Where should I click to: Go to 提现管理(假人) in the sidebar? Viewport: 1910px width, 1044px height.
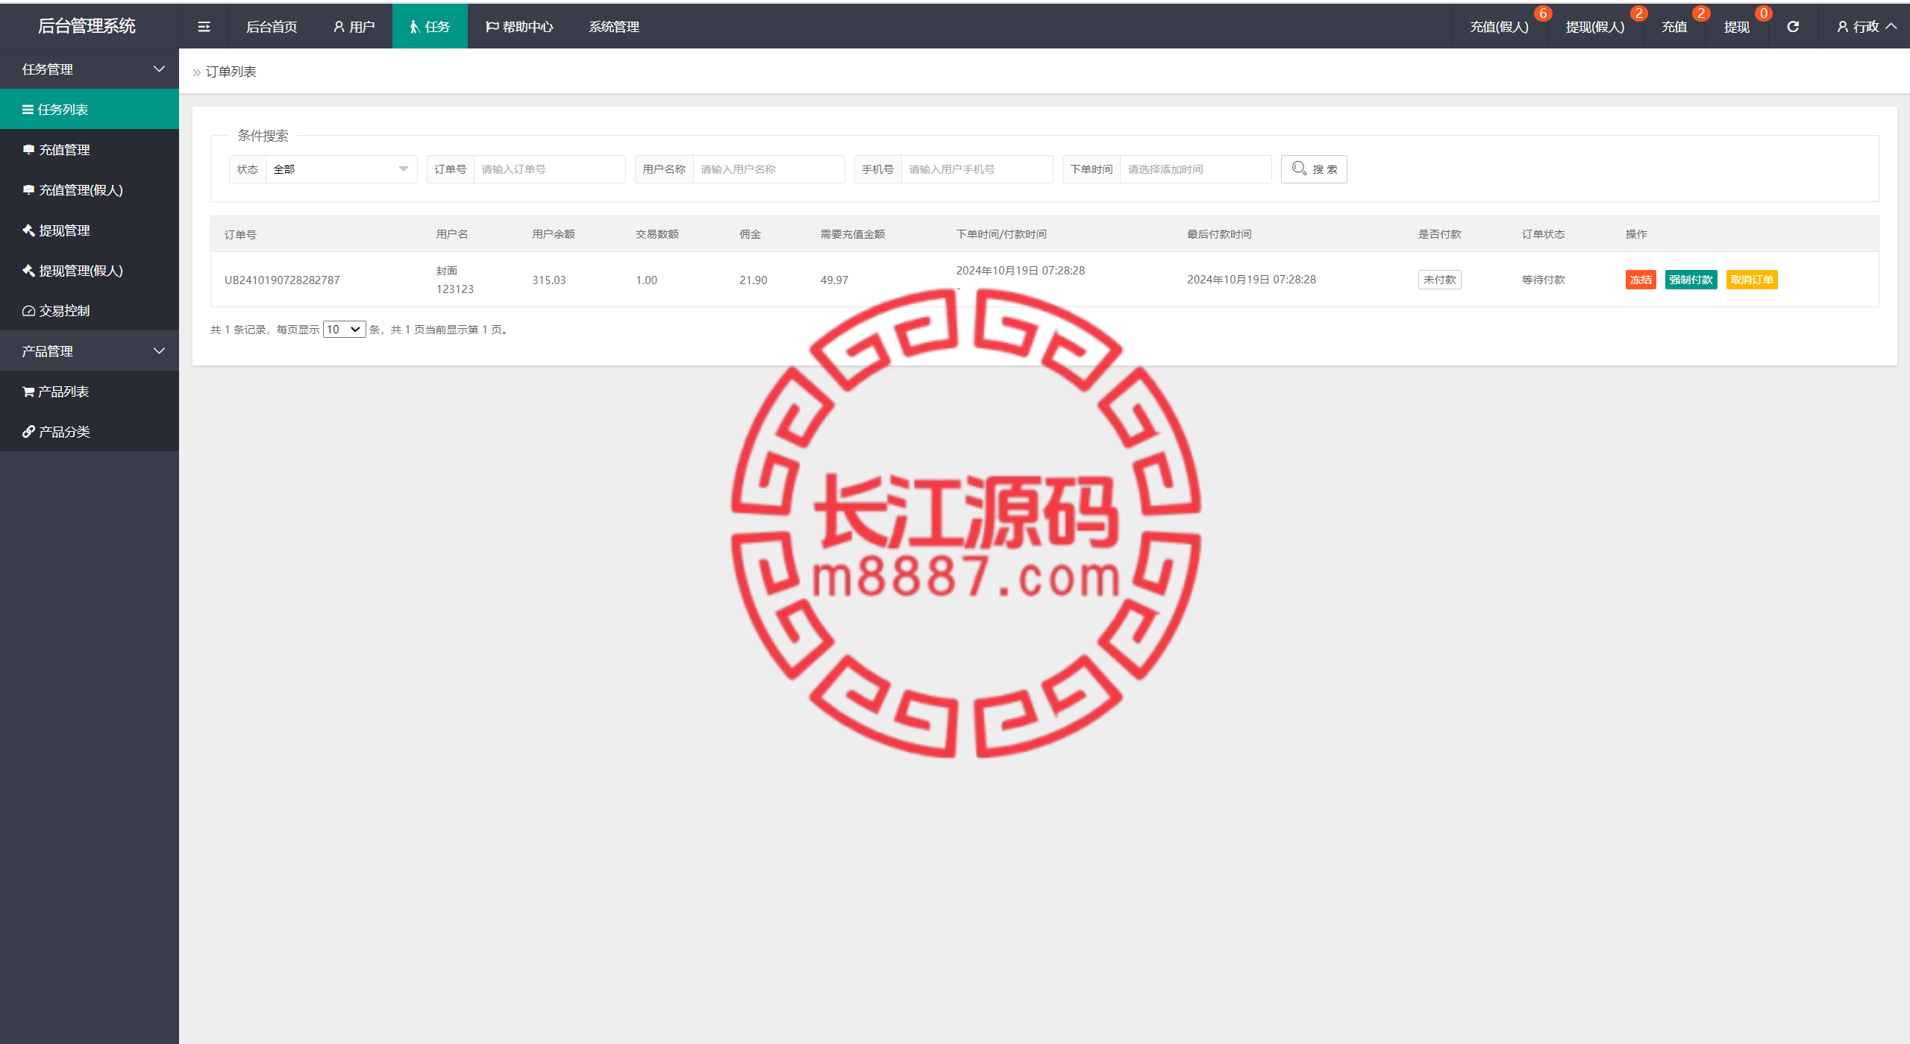90,271
